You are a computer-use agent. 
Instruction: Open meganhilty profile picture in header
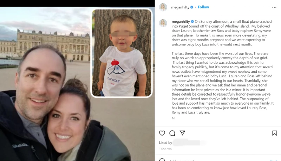tap(163, 7)
